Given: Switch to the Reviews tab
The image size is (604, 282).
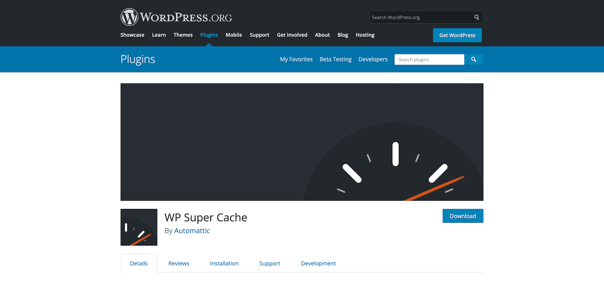Looking at the screenshot, I should [x=179, y=264].
